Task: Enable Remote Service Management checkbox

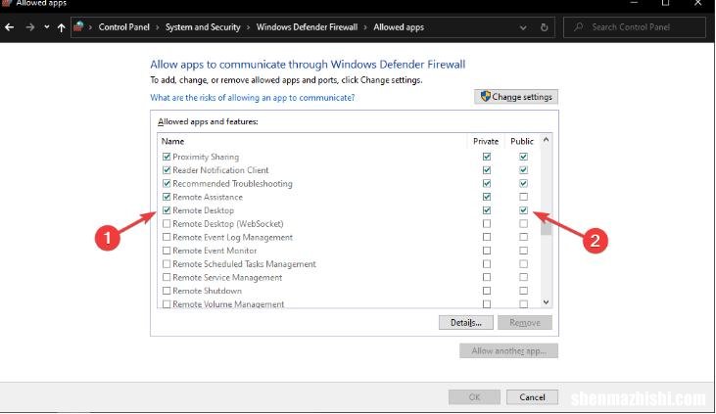Action: [x=167, y=277]
